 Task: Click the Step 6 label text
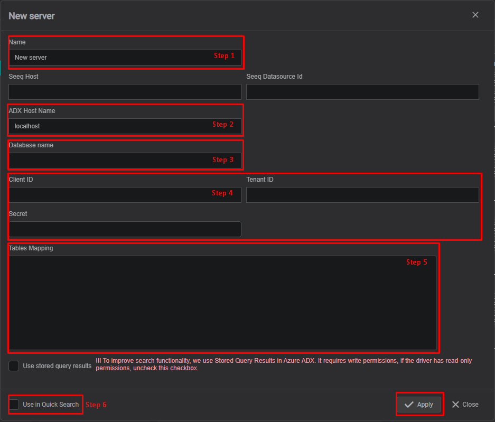pos(96,405)
